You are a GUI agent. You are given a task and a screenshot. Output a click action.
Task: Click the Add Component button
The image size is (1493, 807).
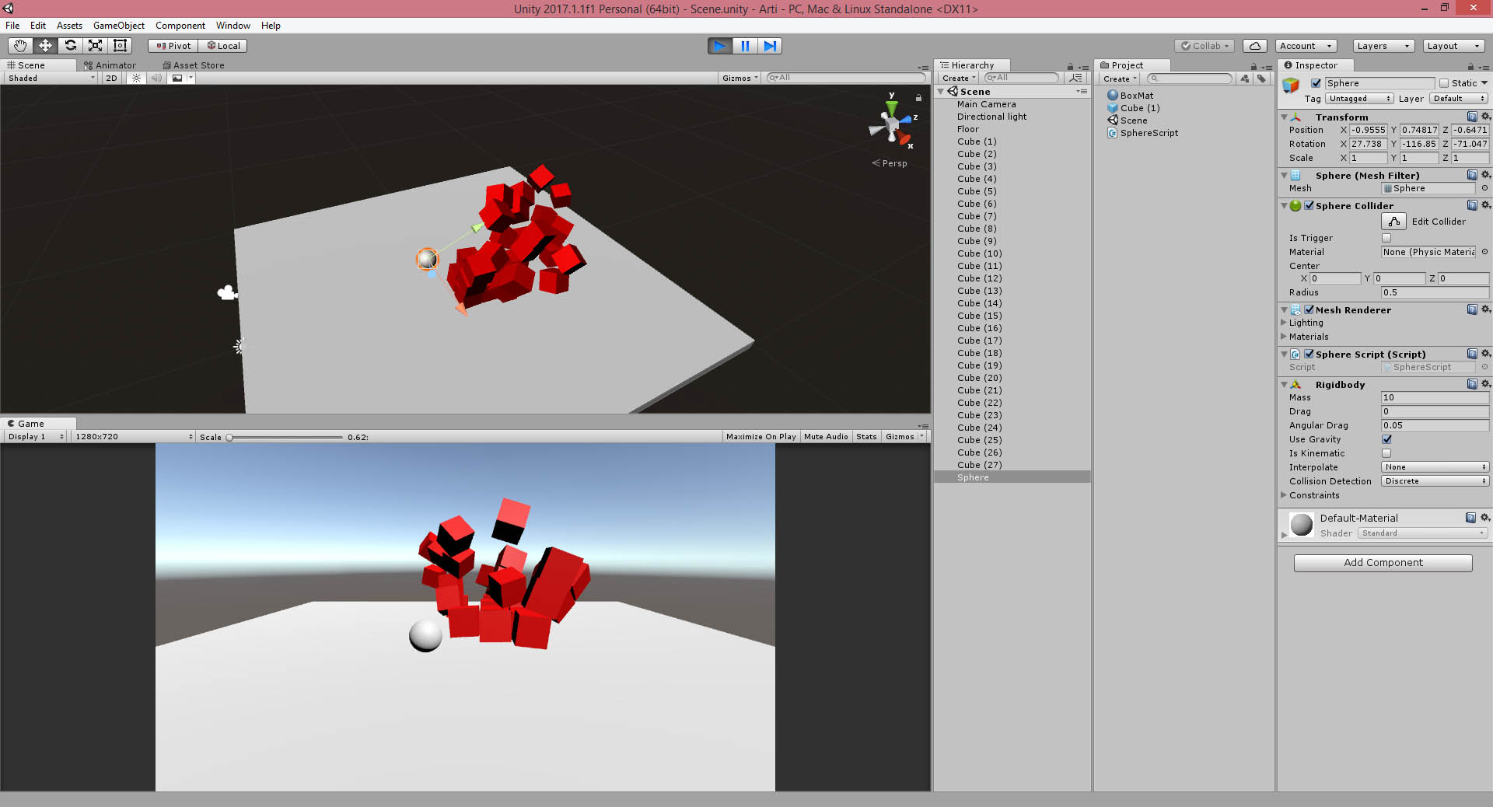pyautogui.click(x=1383, y=563)
